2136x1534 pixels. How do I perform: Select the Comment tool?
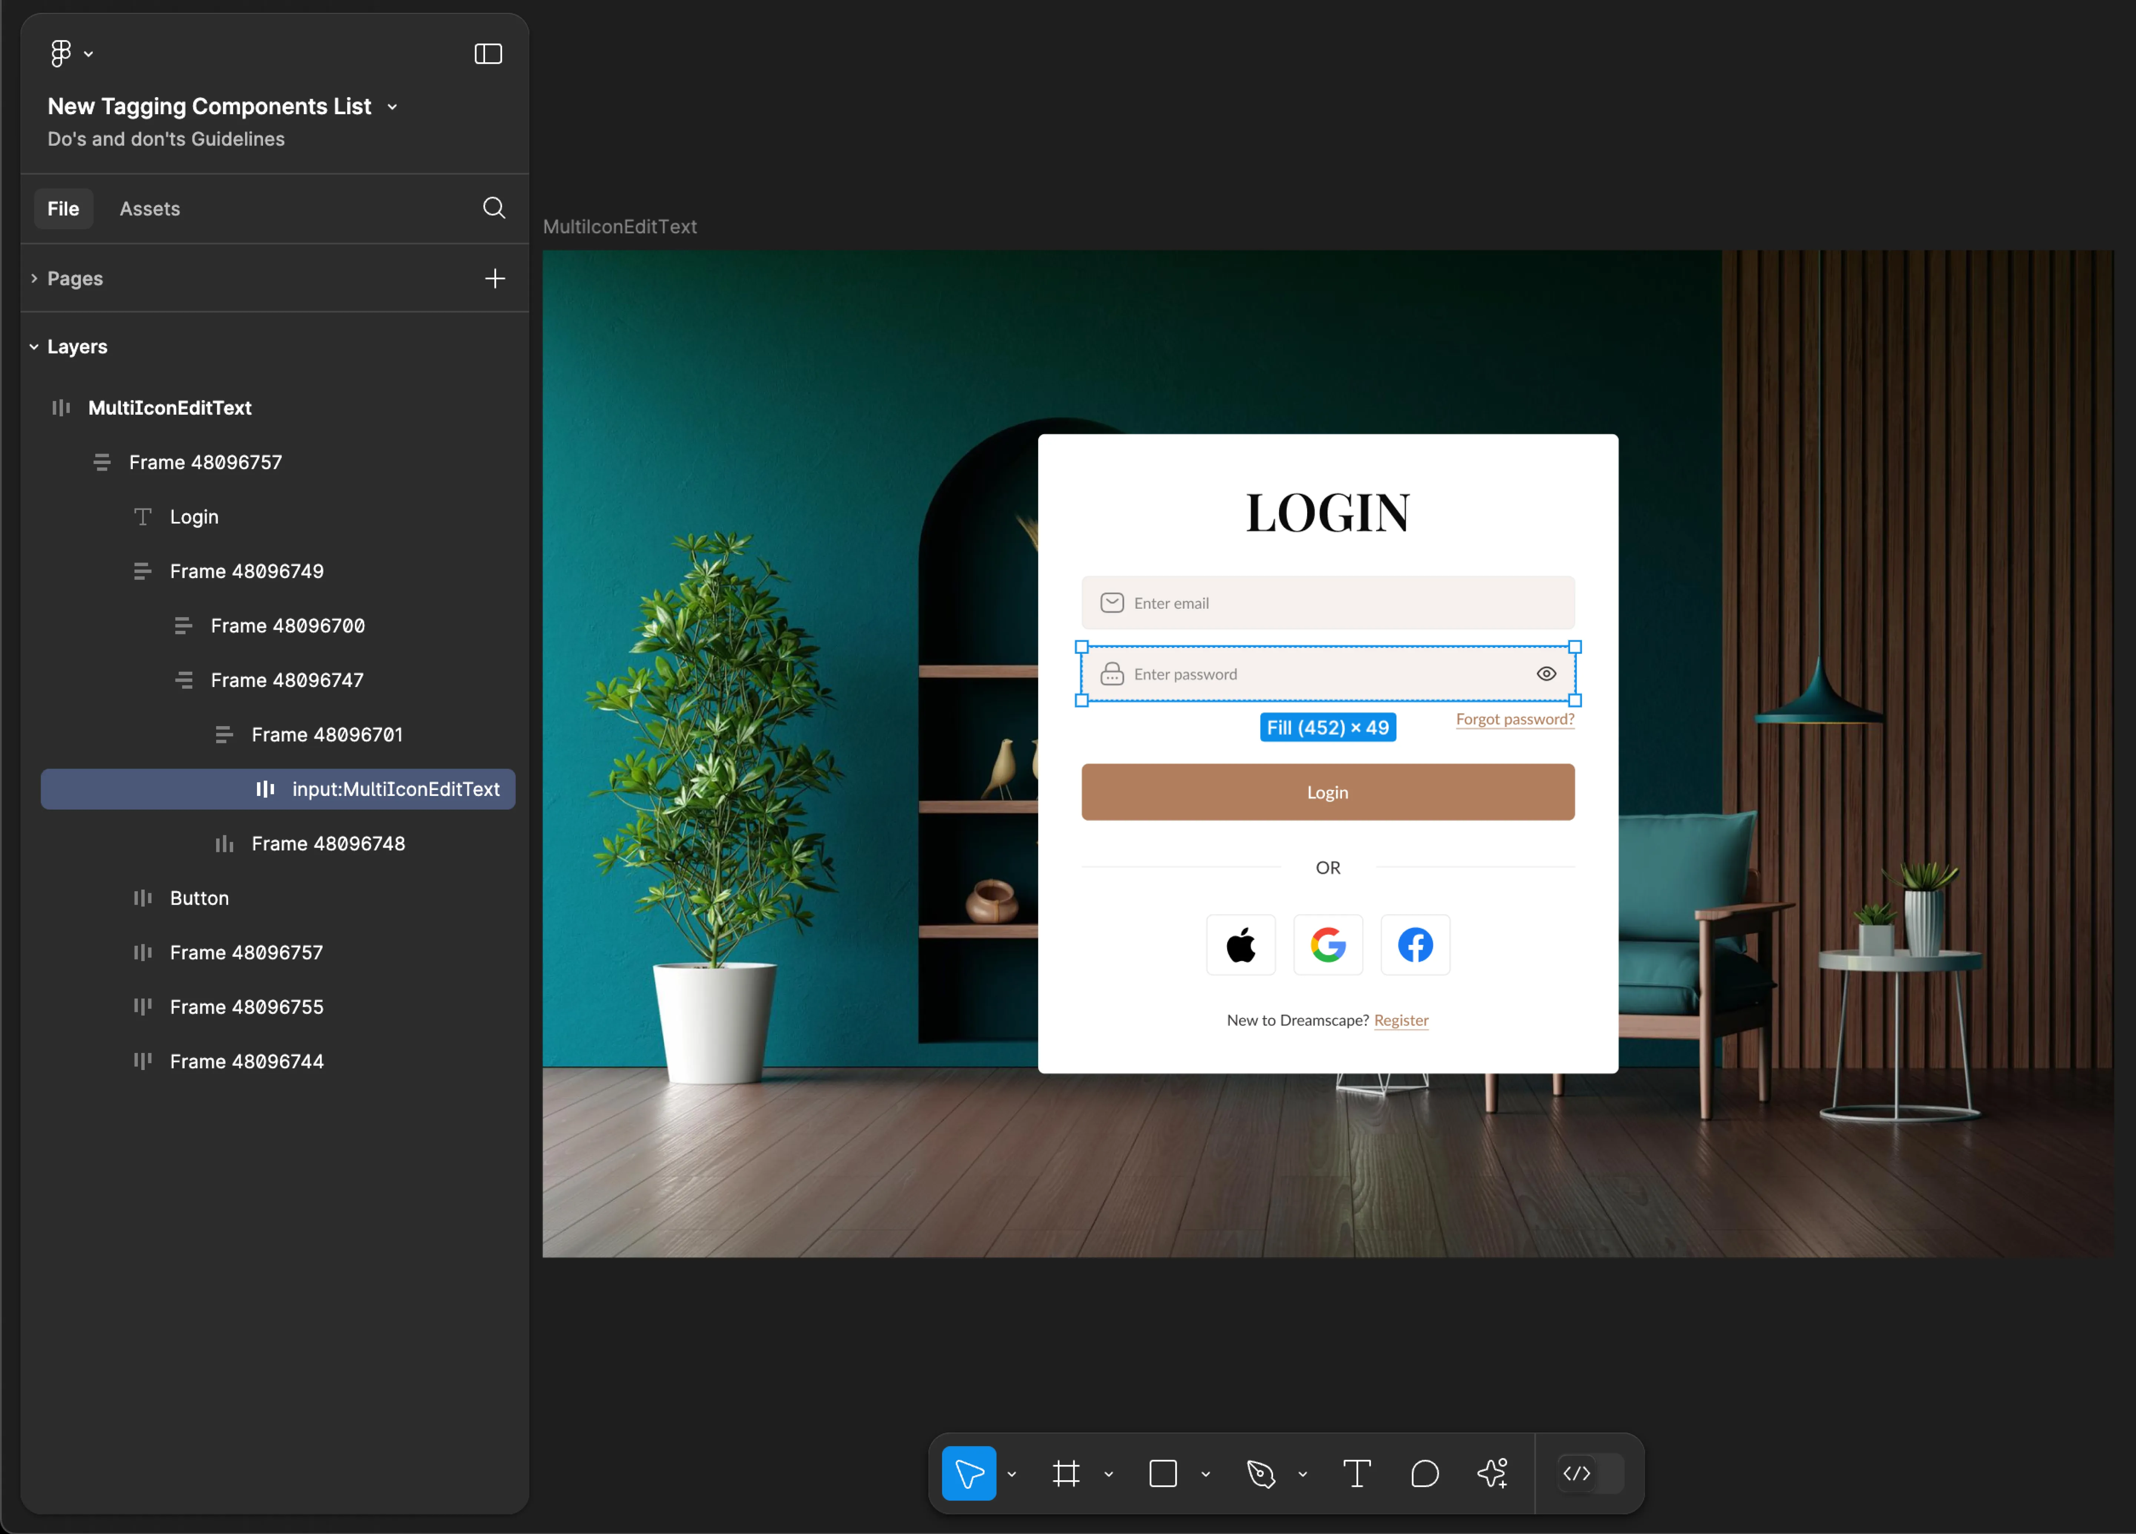tap(1425, 1474)
